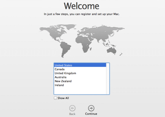Pick Australia in the country list
165x117 pixels.
[x=80, y=77]
